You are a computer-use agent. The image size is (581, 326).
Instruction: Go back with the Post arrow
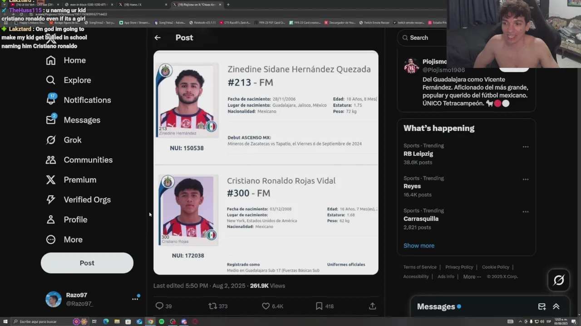click(x=158, y=38)
